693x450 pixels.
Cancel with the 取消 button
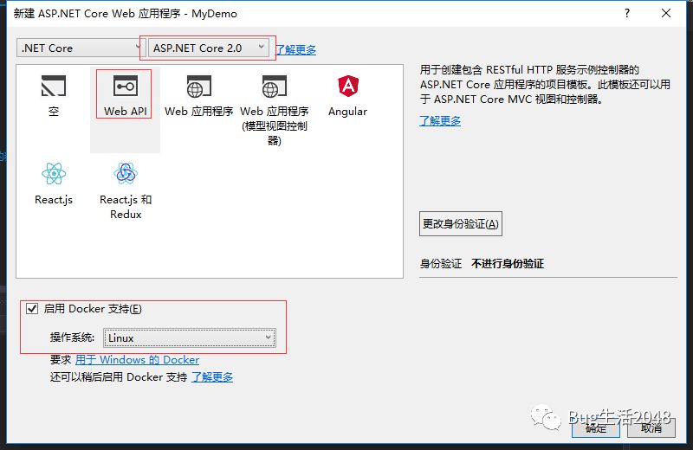coord(651,427)
